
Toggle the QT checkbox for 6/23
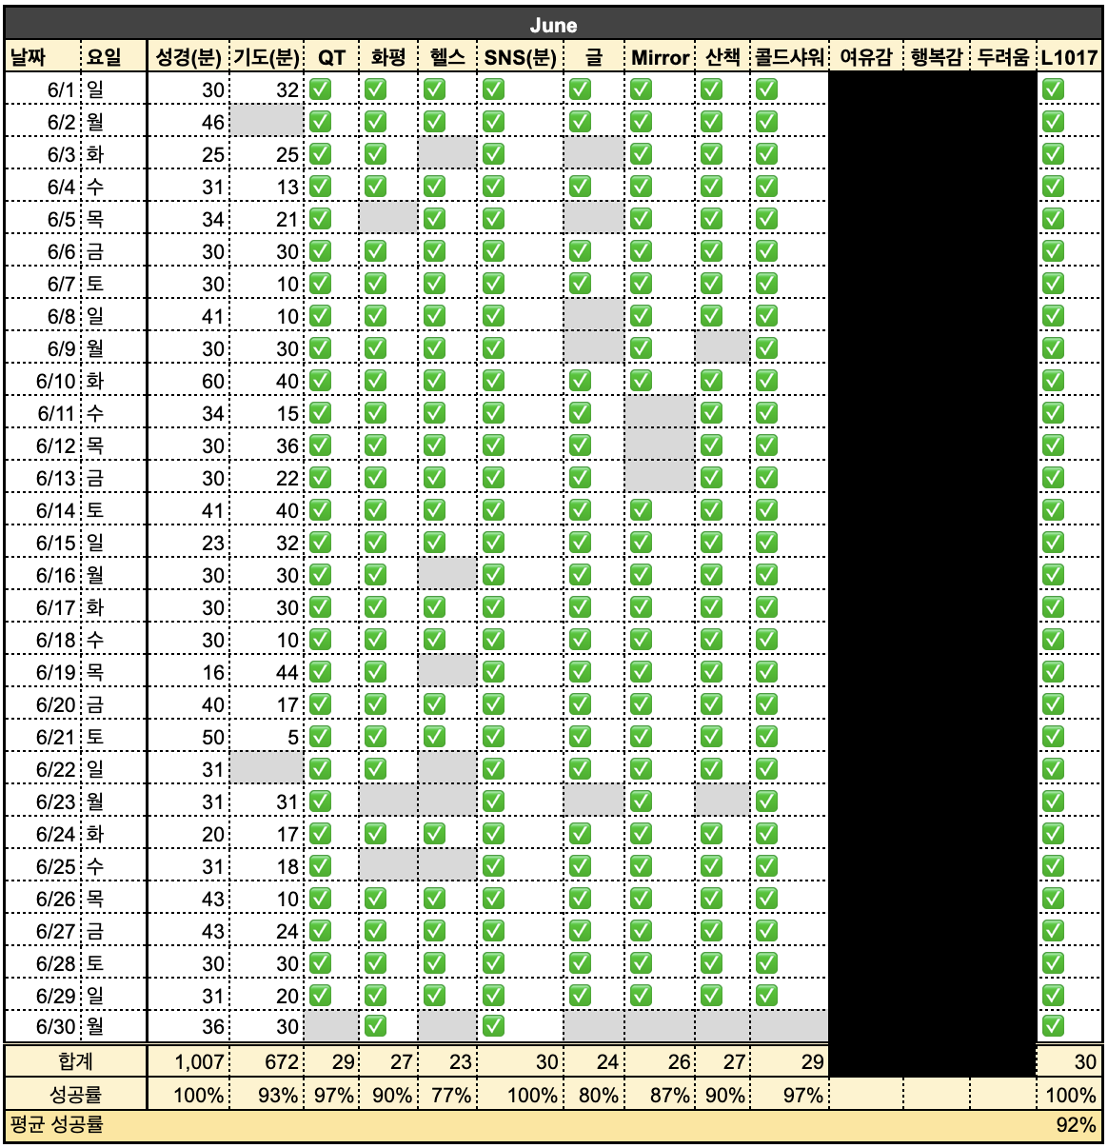pos(321,802)
